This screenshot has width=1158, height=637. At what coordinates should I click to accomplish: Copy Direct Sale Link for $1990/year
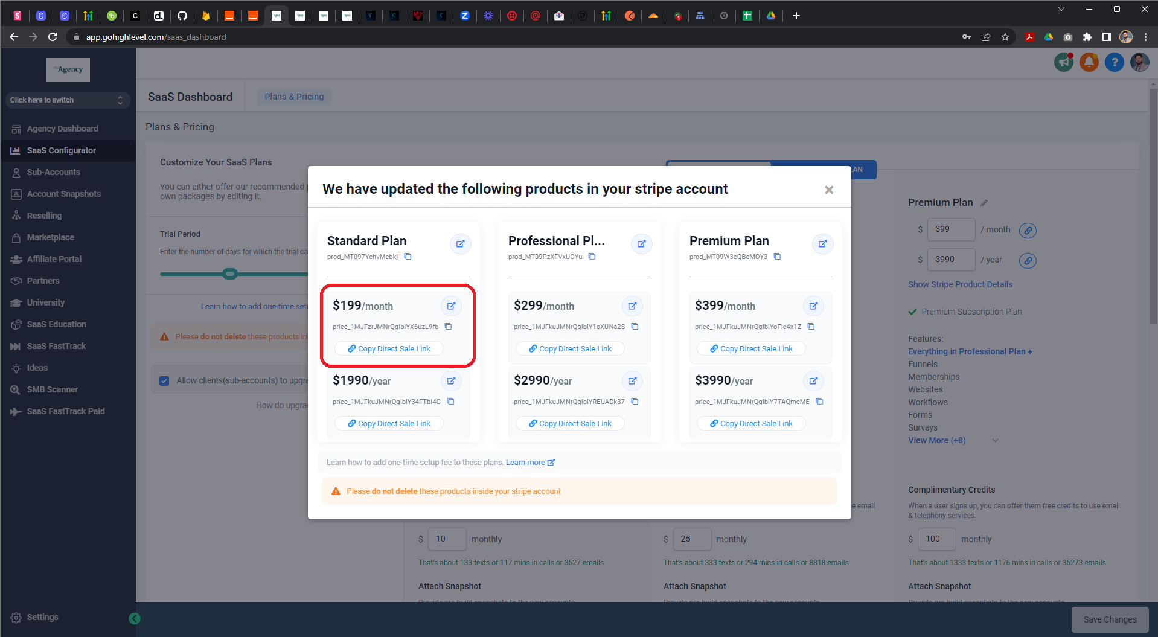[389, 424]
